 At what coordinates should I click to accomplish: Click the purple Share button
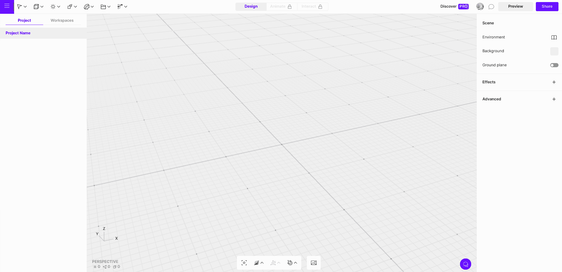click(547, 6)
